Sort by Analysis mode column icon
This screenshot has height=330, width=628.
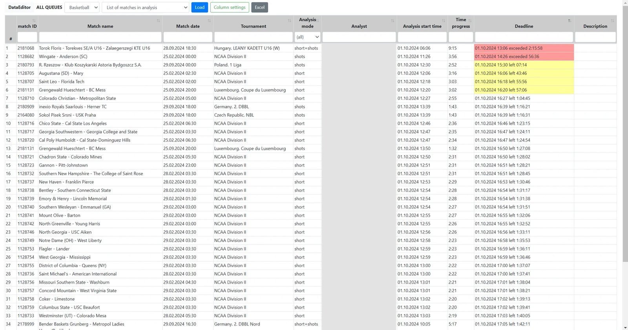click(318, 20)
